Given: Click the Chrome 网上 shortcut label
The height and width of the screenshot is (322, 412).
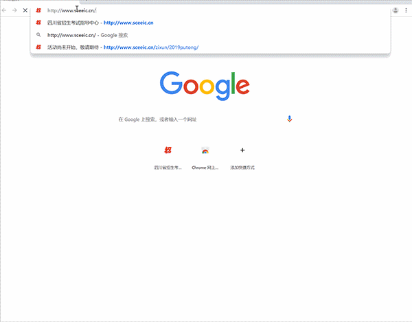Looking at the screenshot, I should point(205,168).
